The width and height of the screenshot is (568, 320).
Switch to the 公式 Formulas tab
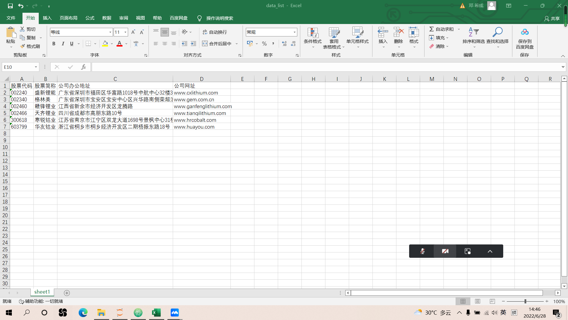90,18
